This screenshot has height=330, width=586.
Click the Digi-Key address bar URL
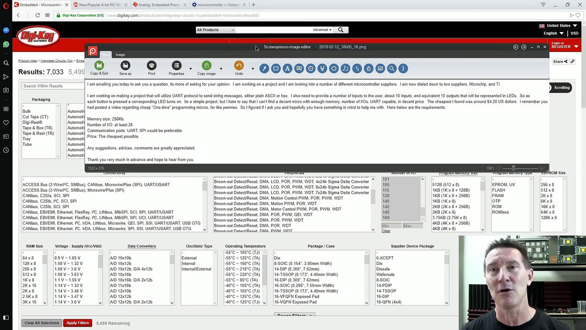coord(183,15)
